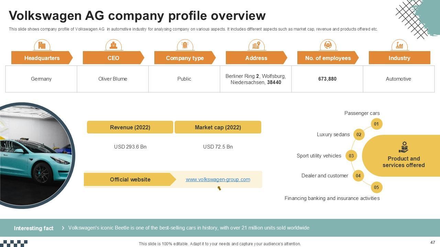Click the factory icon above Industry

point(399,45)
